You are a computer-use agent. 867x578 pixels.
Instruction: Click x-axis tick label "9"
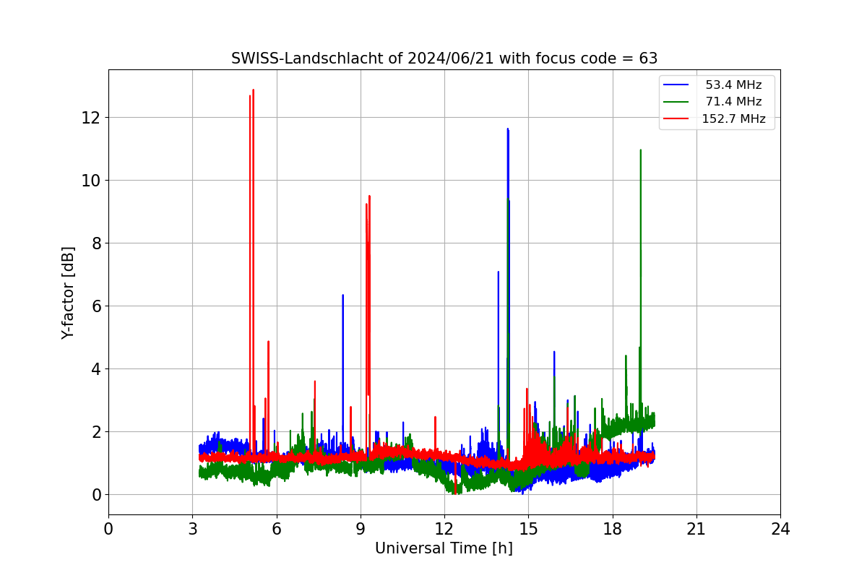[x=361, y=530]
